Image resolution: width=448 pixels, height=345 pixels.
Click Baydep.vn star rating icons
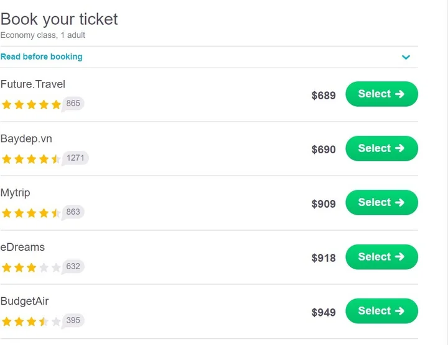coord(31,159)
